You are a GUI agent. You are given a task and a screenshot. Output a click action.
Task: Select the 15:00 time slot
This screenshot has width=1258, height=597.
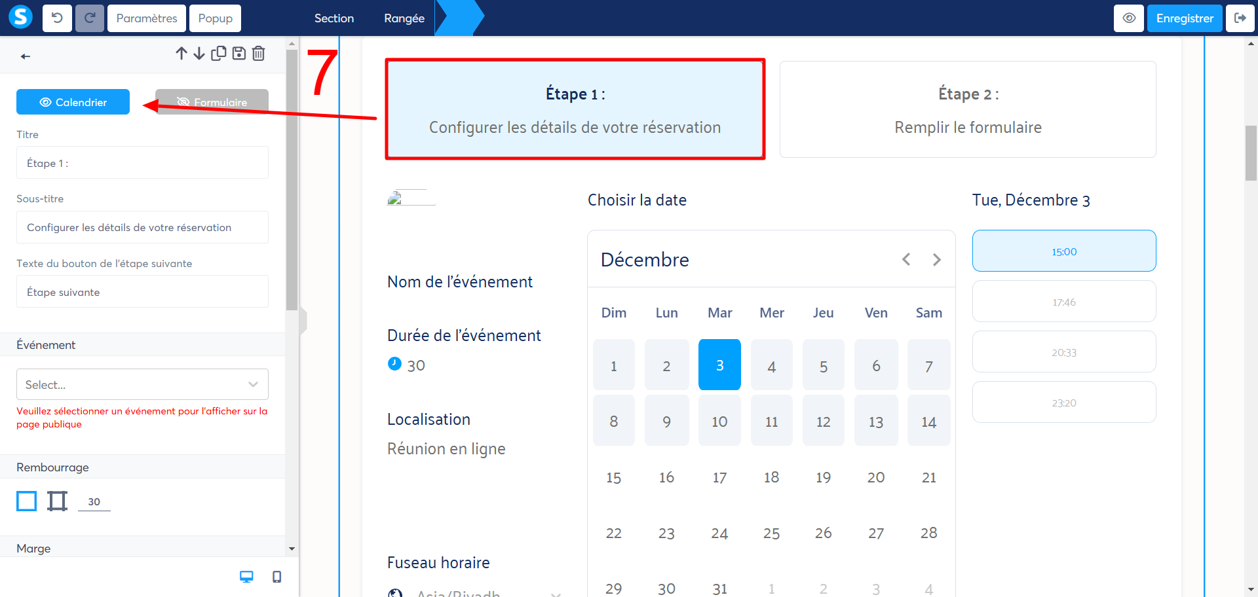point(1064,251)
